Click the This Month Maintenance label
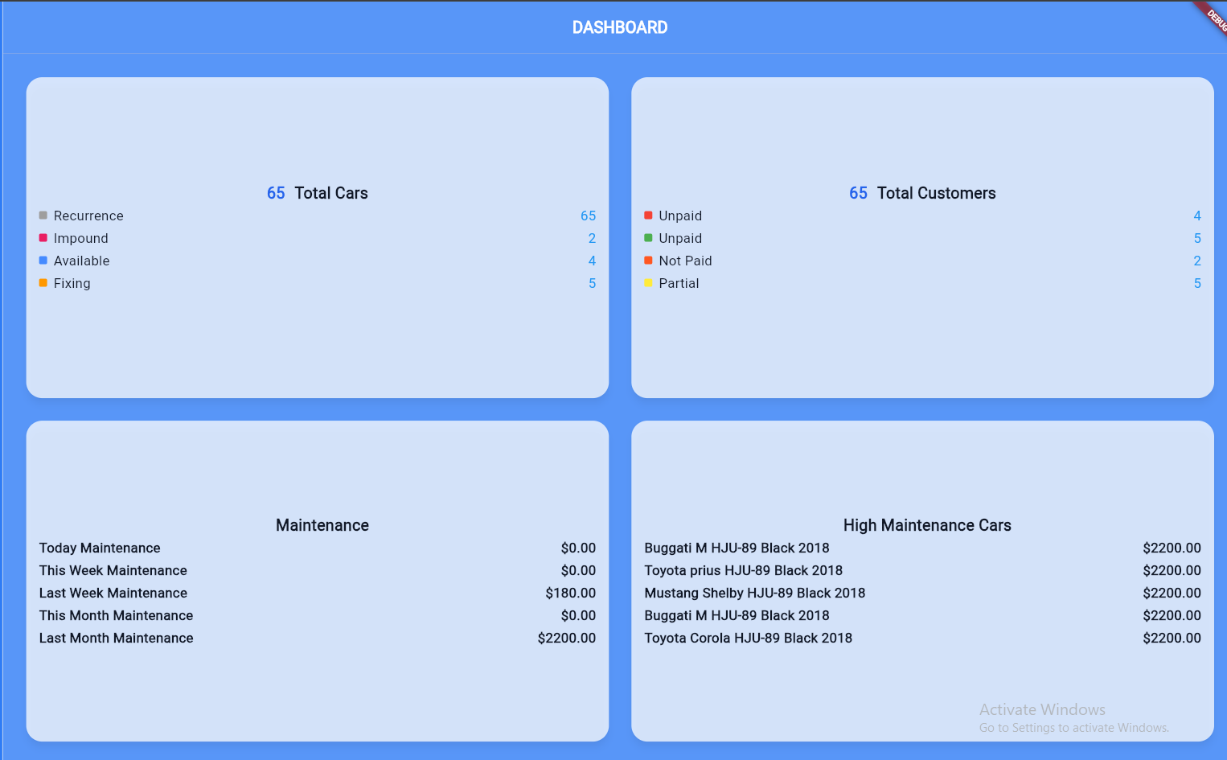Image resolution: width=1227 pixels, height=760 pixels. point(117,615)
